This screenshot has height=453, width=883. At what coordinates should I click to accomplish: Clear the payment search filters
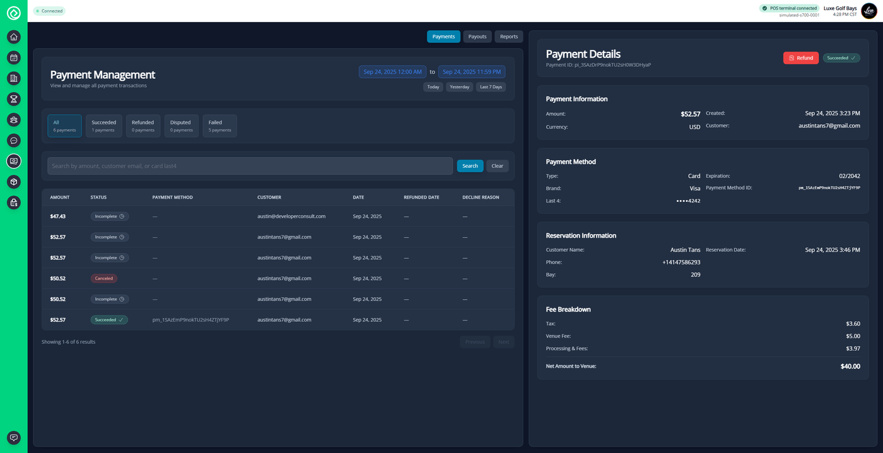click(x=497, y=165)
